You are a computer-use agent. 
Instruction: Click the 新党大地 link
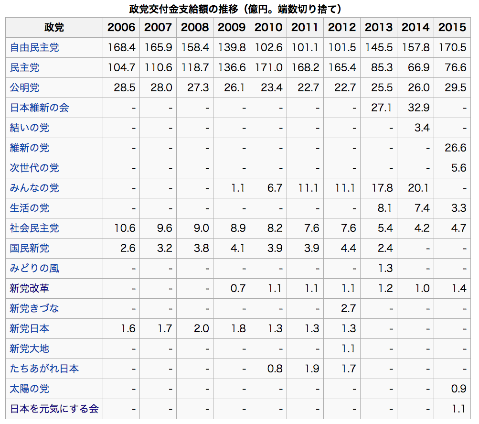29,348
